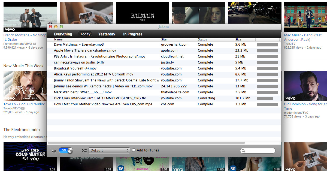Open the Old Dominion video thumbnail
The height and width of the screenshot is (171, 327).
(x=305, y=86)
